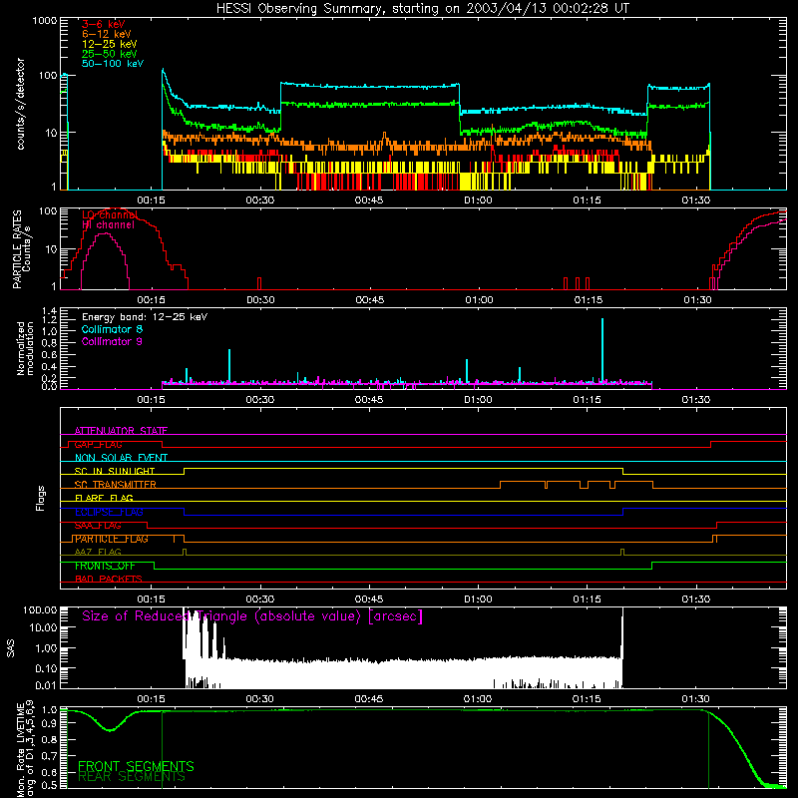This screenshot has width=798, height=798.
Task: Click the SC_IN_SUNLIGHT flag label
Action: pyautogui.click(x=115, y=471)
